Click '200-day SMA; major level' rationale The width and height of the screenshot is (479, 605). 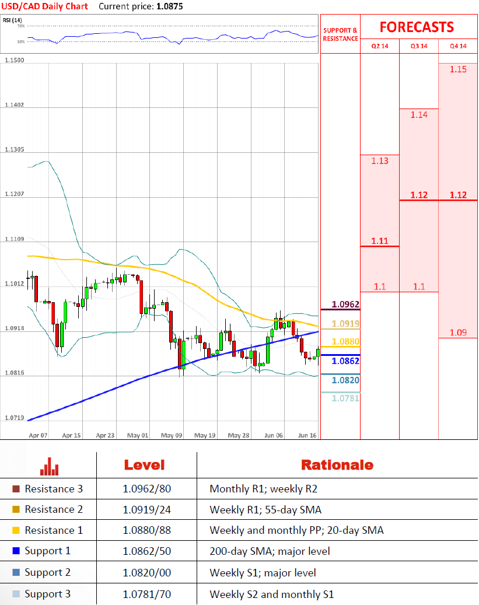(270, 551)
